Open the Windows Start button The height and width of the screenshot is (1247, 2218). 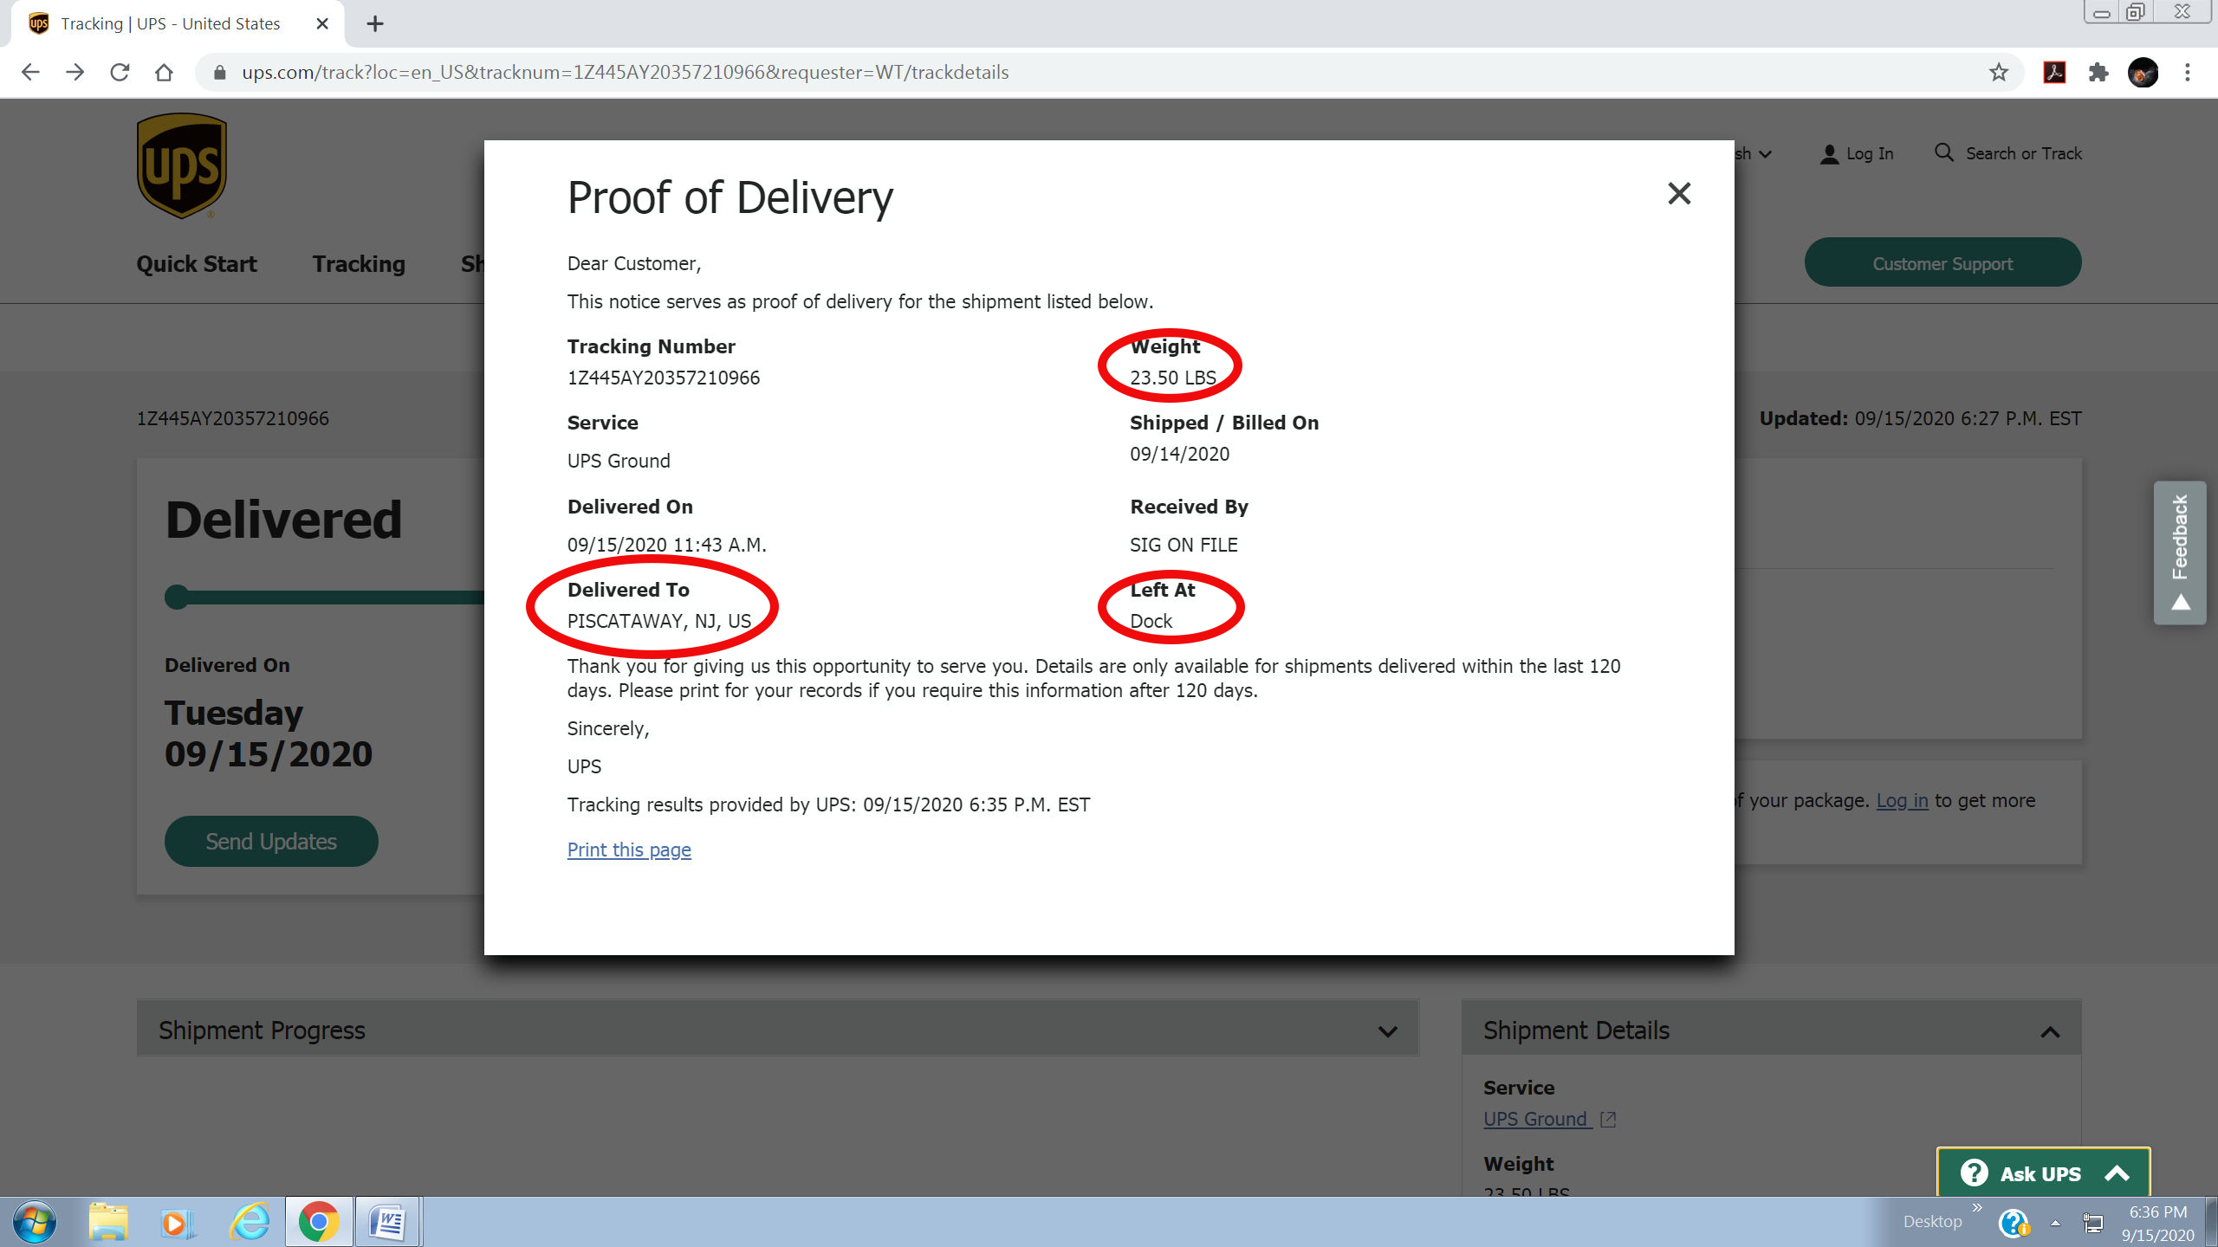35,1222
